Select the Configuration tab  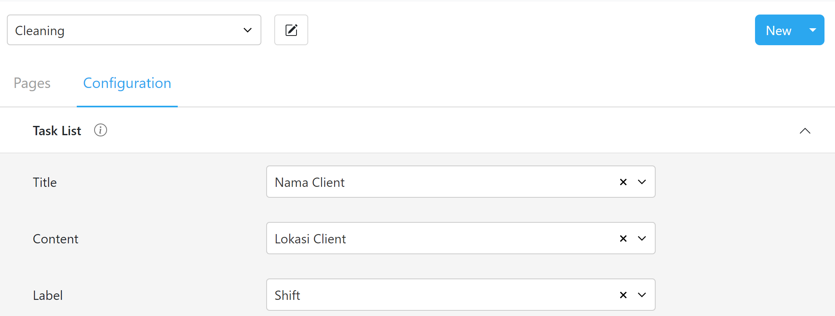[x=126, y=83]
